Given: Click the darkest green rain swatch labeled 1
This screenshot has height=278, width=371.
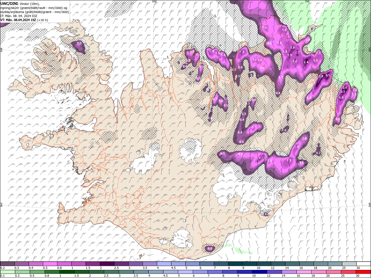Looking at the screenshot, I should [67, 272].
